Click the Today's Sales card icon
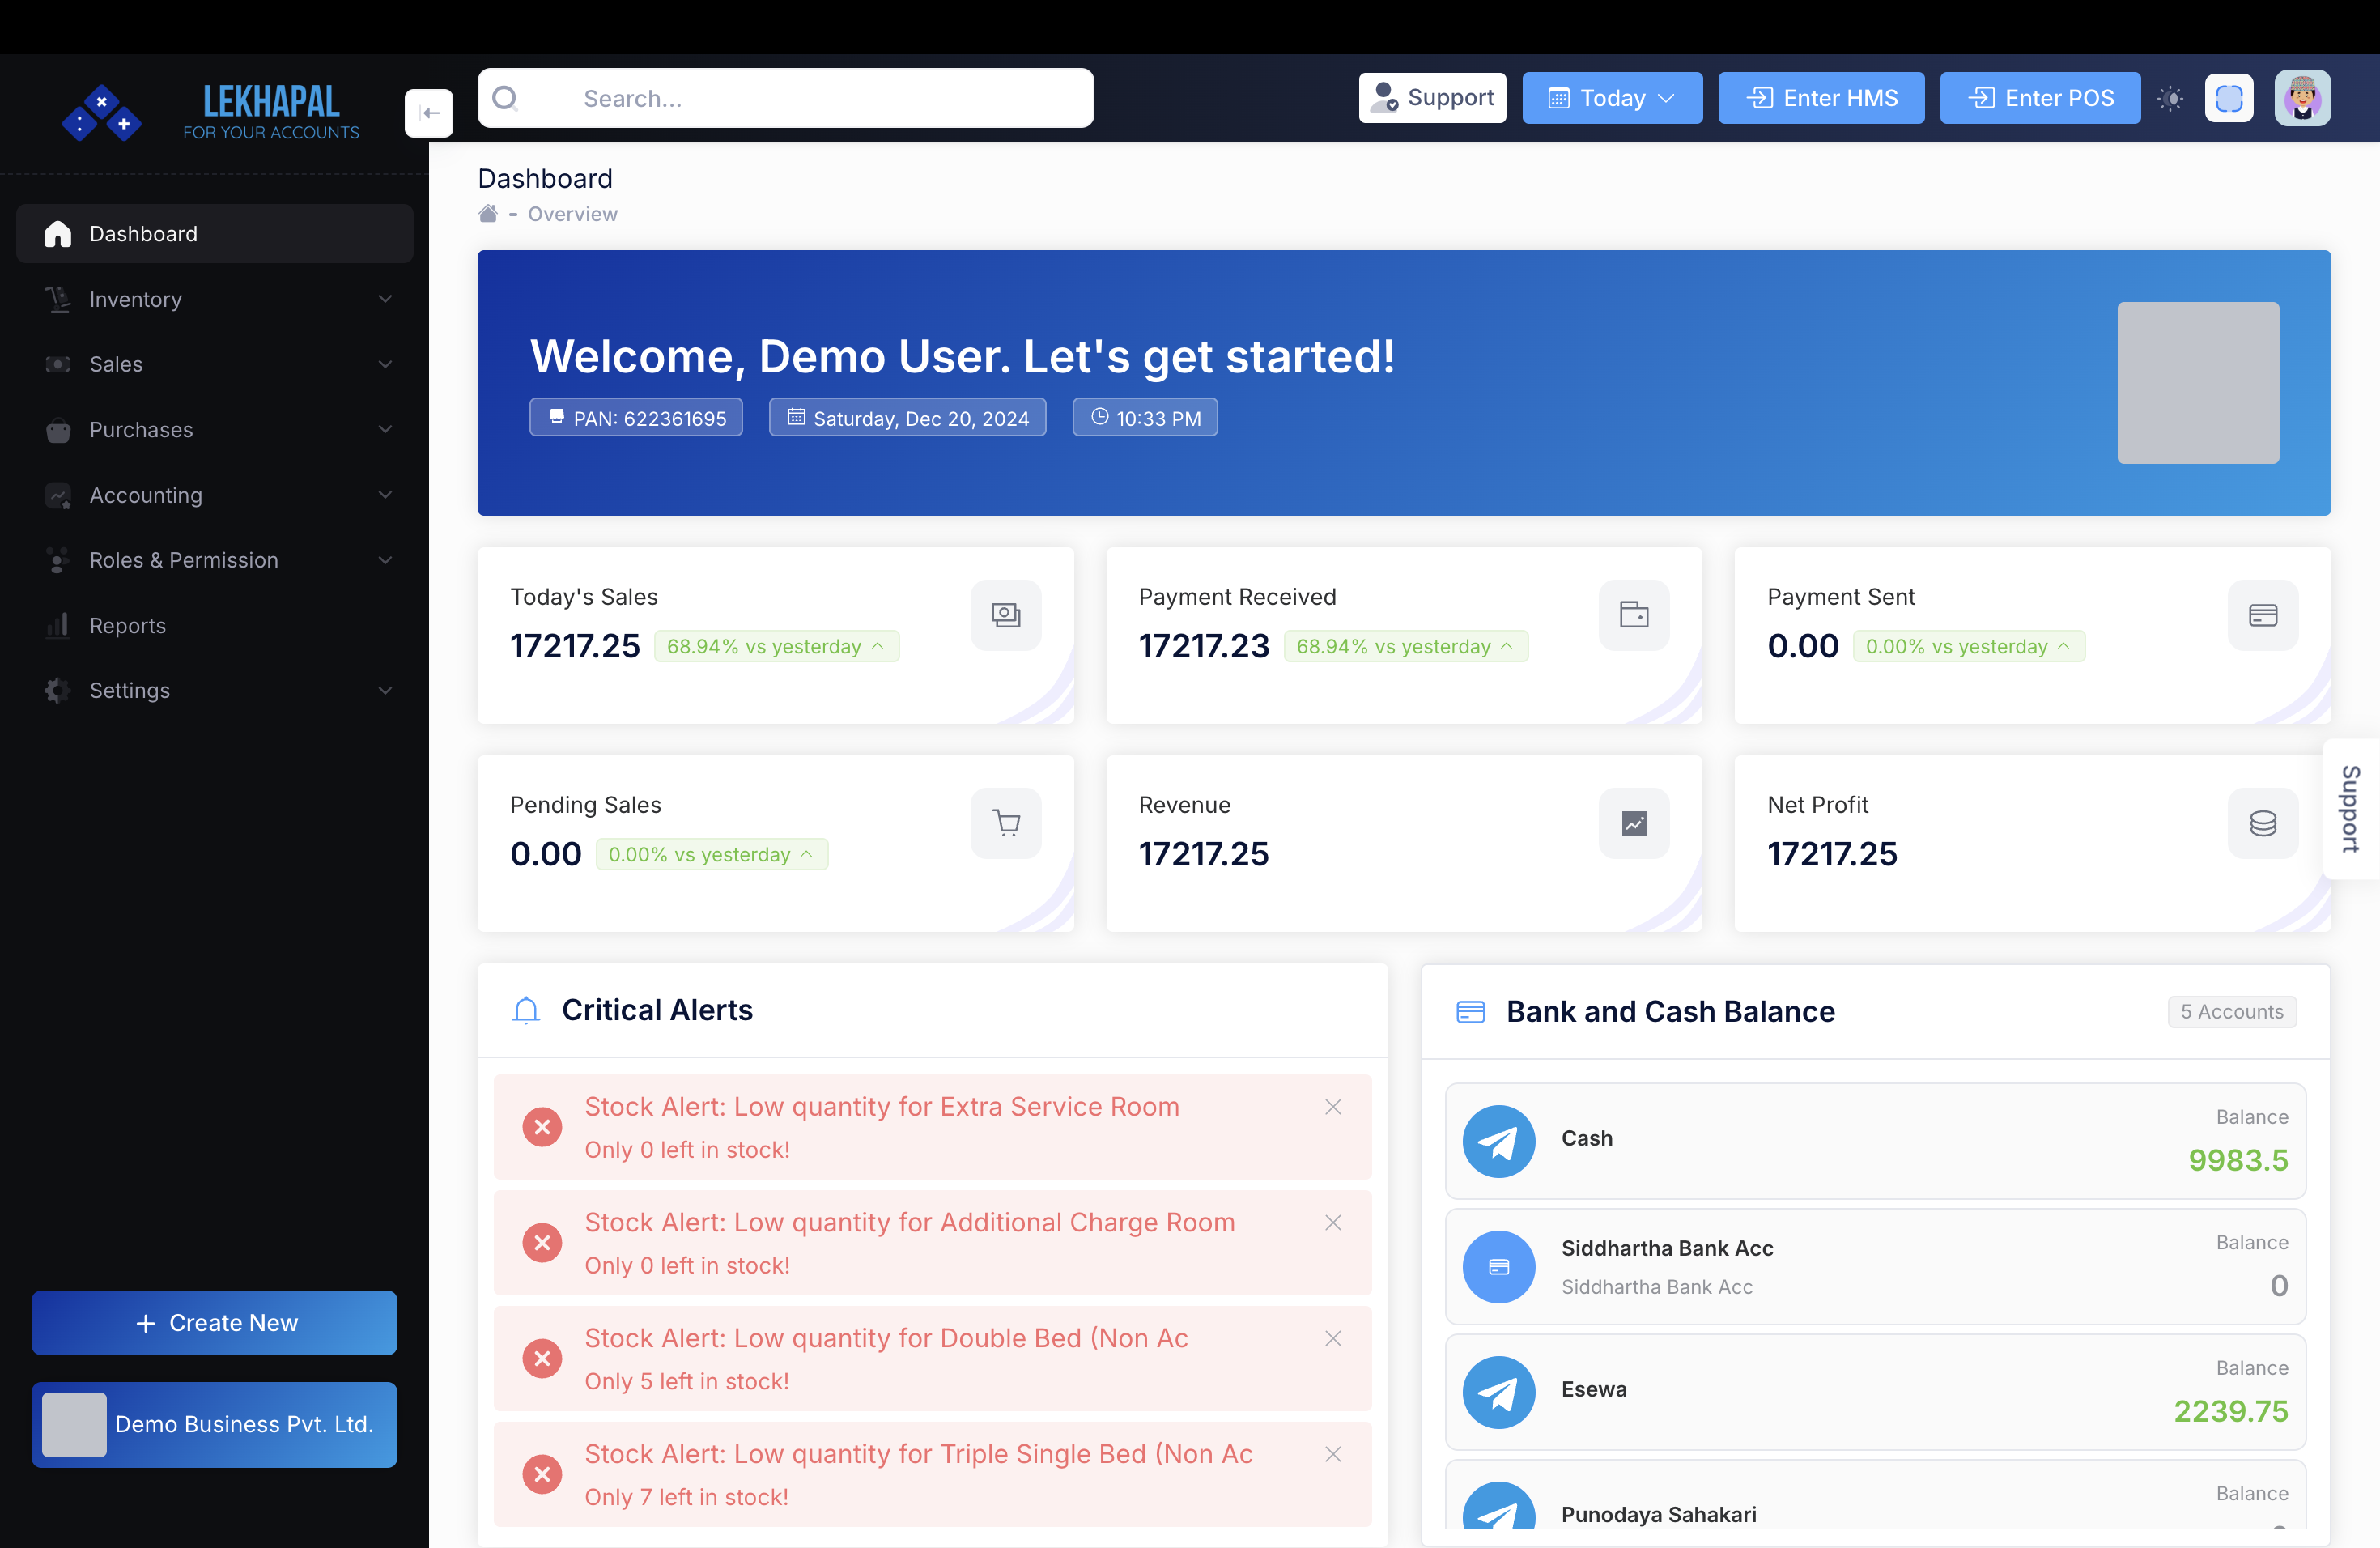Viewport: 2380px width, 1548px height. tap(1005, 615)
